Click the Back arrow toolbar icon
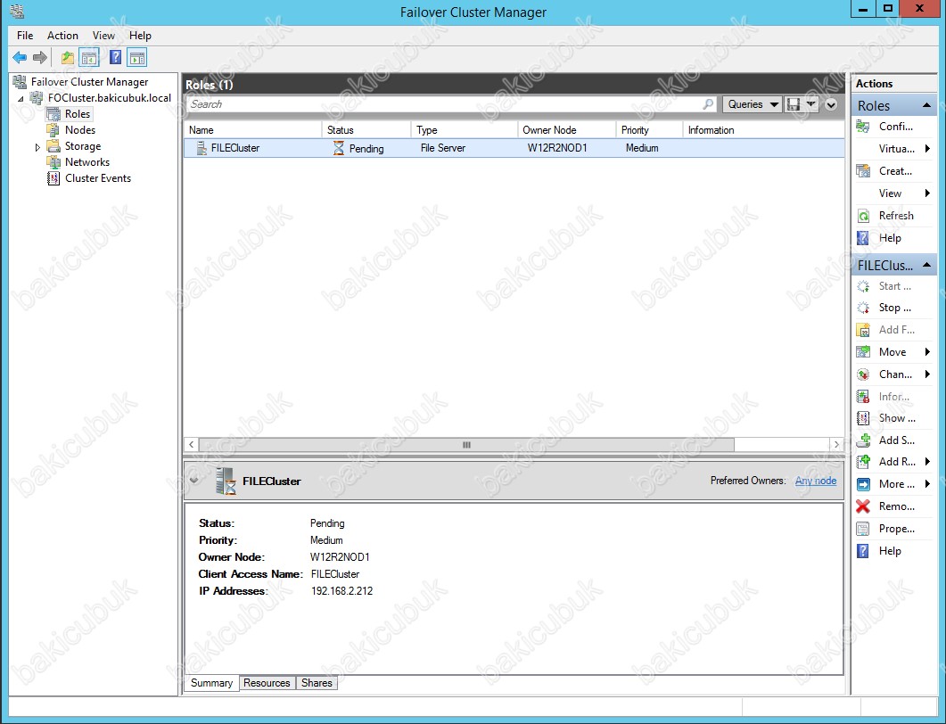Viewport: 946px width, 724px height. [x=20, y=58]
